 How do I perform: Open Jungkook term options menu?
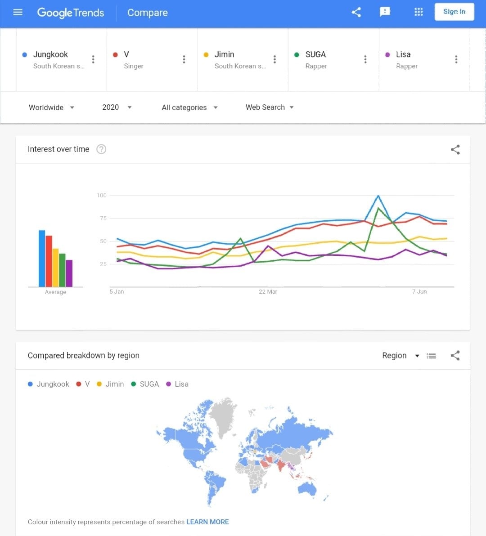point(93,59)
